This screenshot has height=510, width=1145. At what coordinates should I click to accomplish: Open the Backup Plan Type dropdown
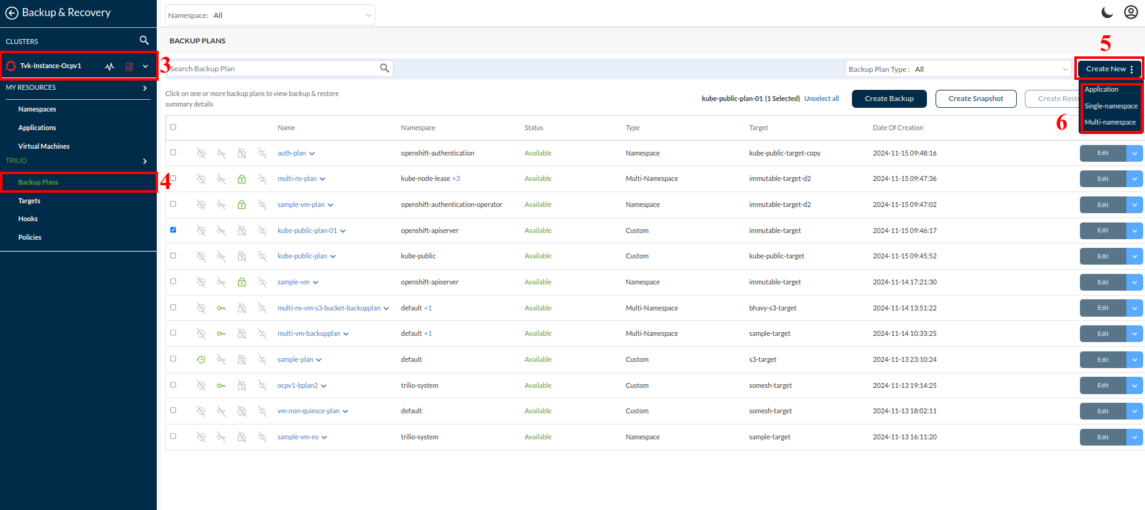coord(957,69)
